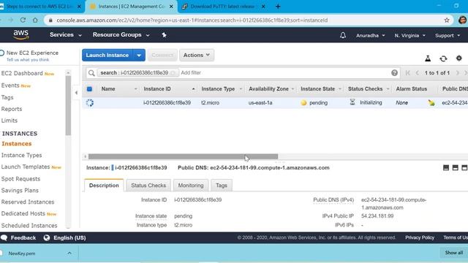Open the Instance State column filter arrow
Image resolution: width=468 pixels, height=263 pixels.
pyautogui.click(x=339, y=89)
